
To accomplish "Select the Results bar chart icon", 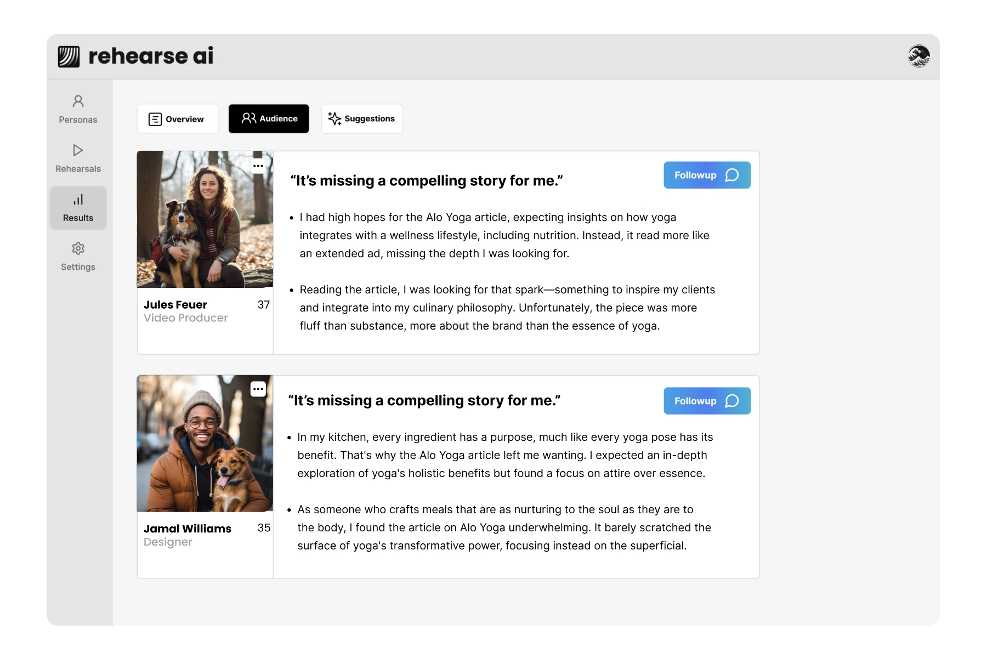I will point(78,200).
